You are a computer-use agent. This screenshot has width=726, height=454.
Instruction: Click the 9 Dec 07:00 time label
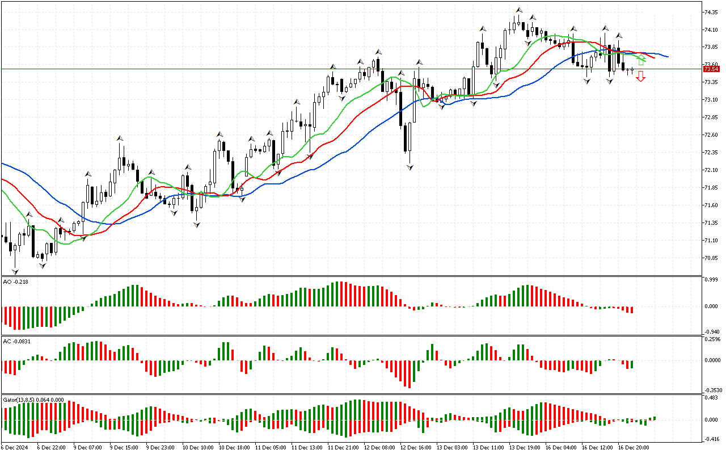(87, 448)
